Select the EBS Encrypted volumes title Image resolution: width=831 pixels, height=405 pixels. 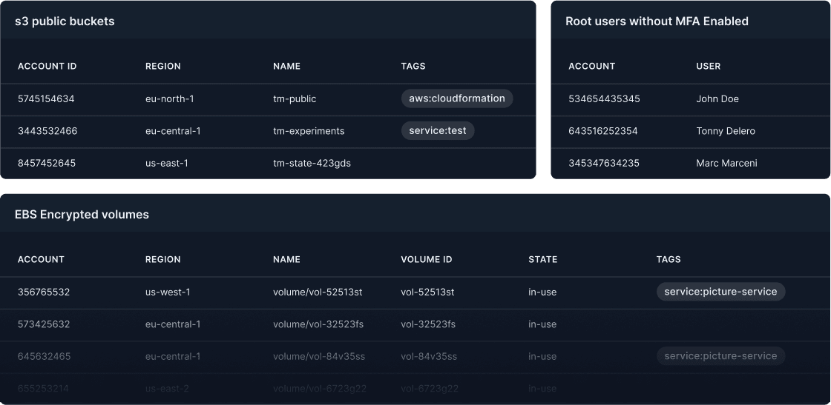point(82,215)
